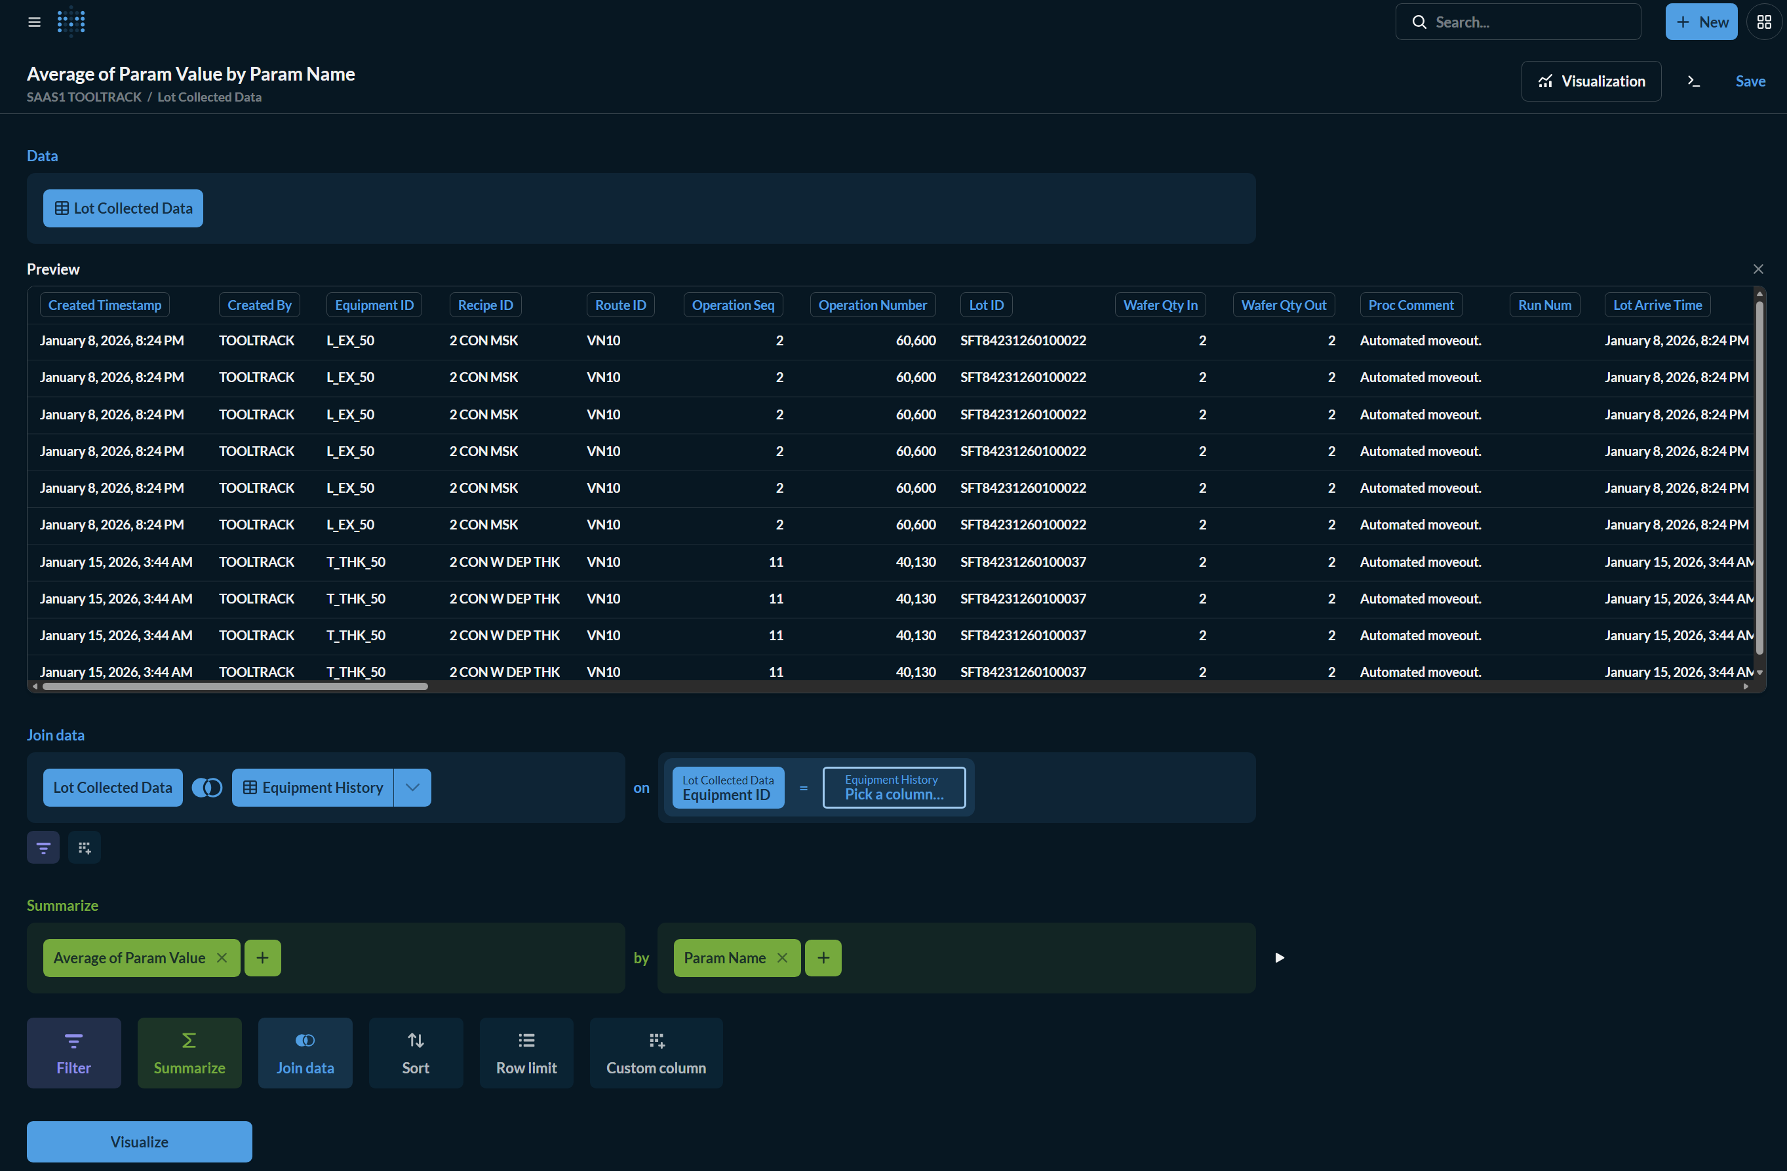Add custom column after join step
Screen dimensions: 1787x1171
[x=84, y=847]
